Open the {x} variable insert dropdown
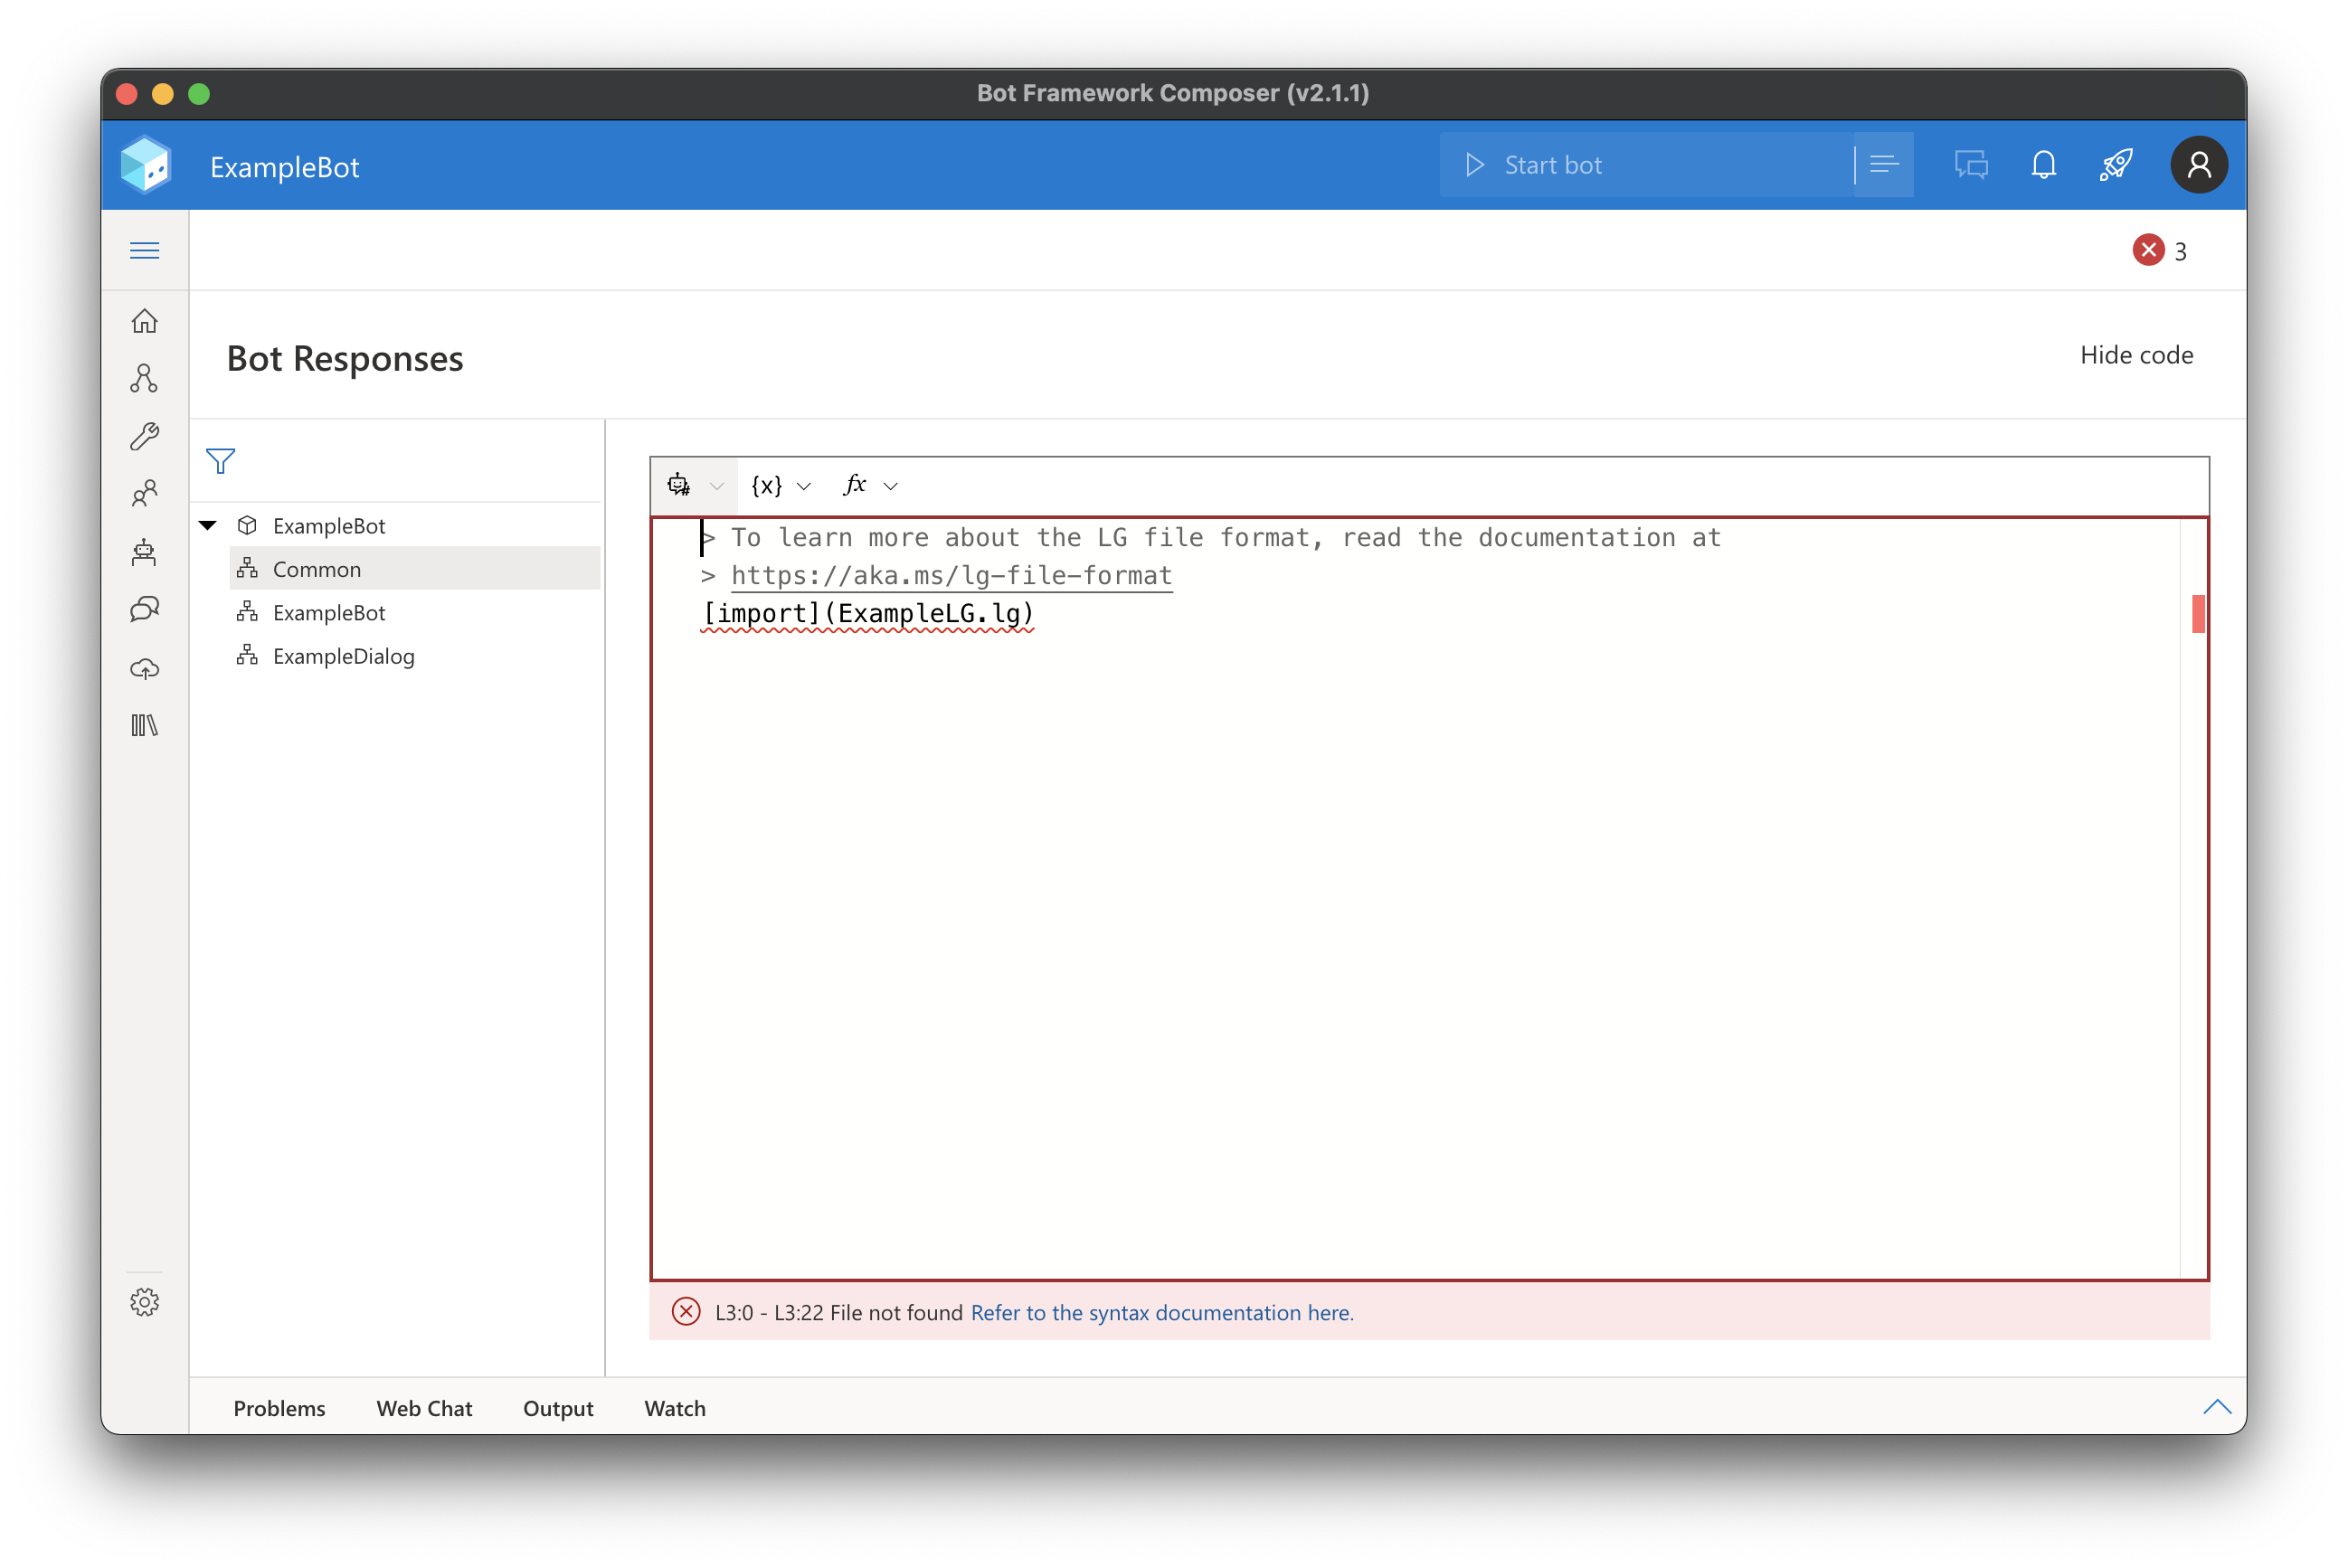The height and width of the screenshot is (1568, 2348). 780,486
